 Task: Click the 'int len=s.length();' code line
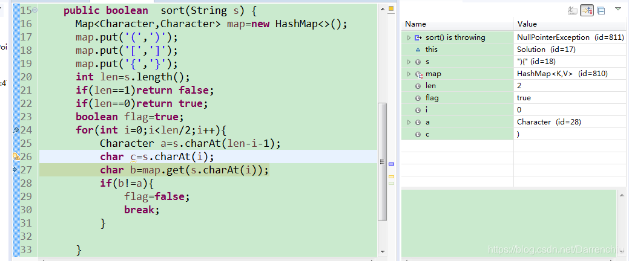click(x=133, y=77)
